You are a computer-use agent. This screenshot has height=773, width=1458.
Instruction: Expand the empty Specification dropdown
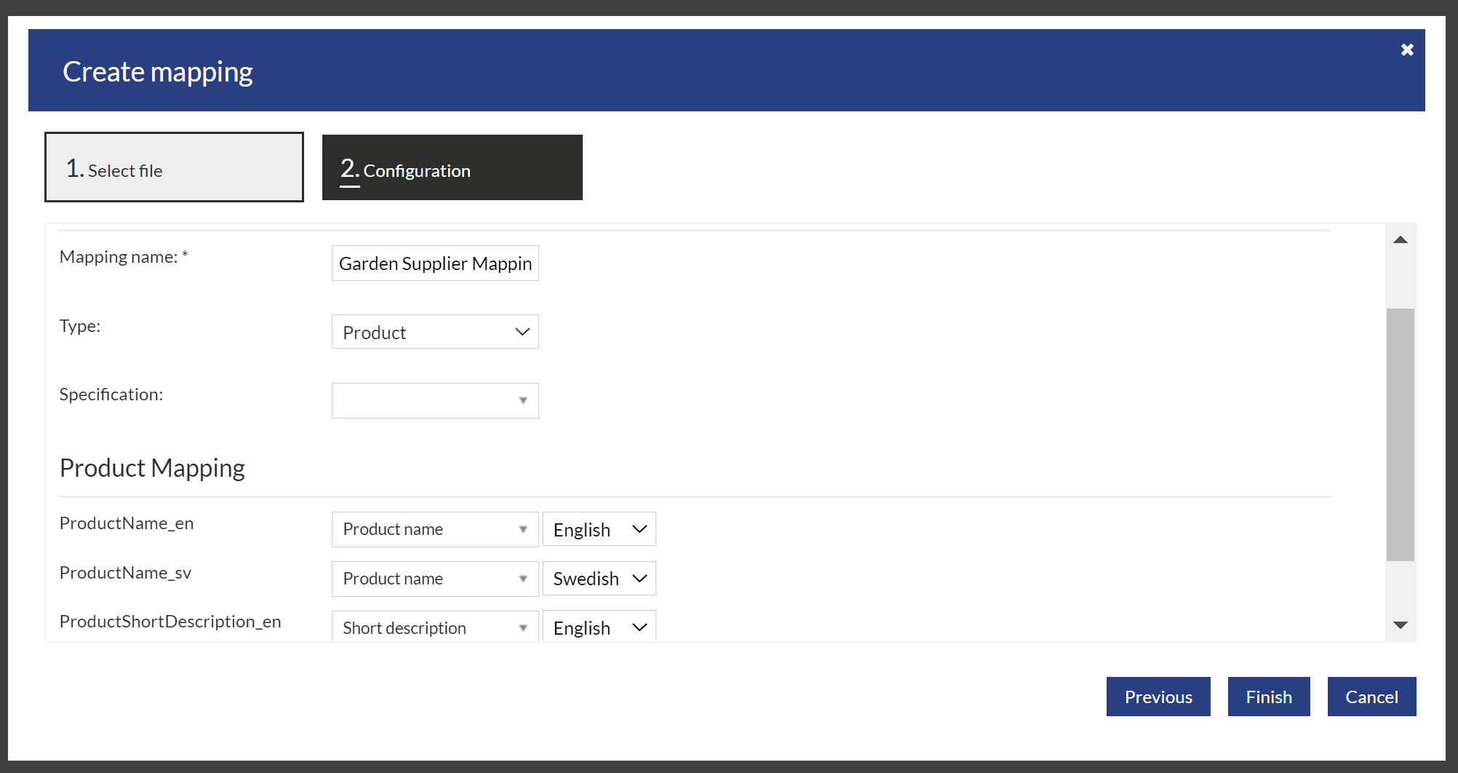coord(435,401)
